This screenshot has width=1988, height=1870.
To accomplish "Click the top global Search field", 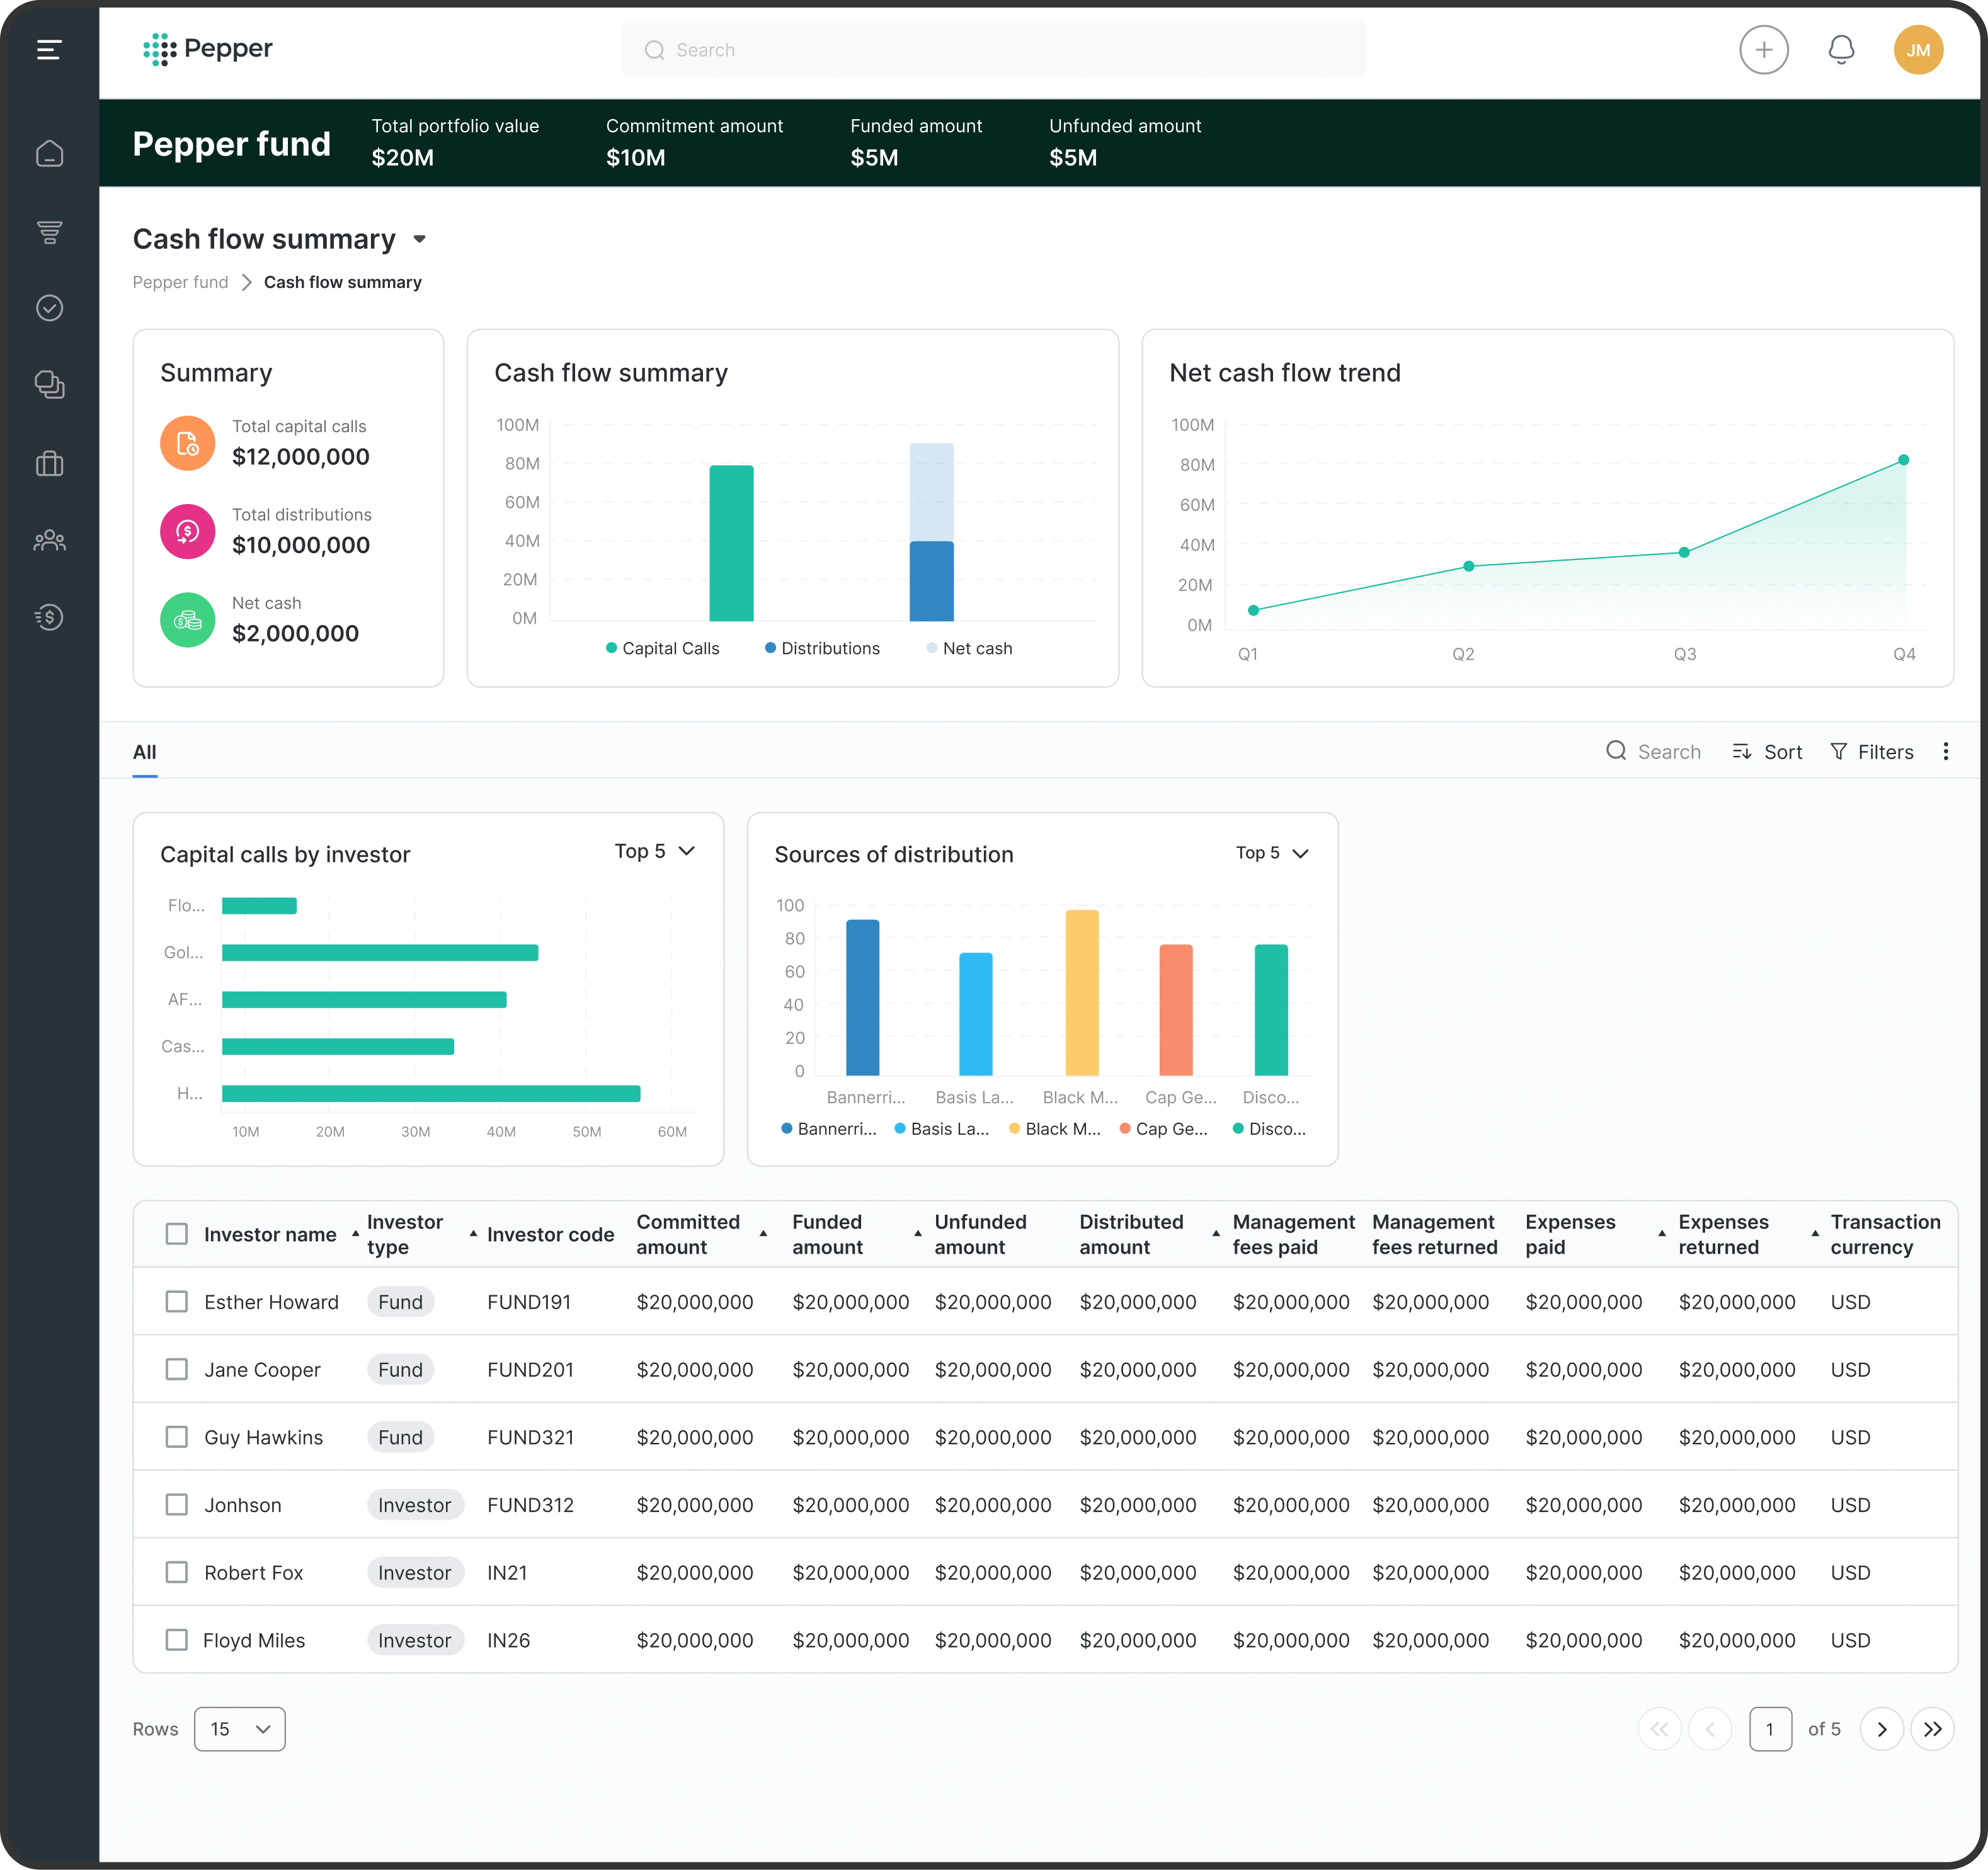I will tap(993, 50).
